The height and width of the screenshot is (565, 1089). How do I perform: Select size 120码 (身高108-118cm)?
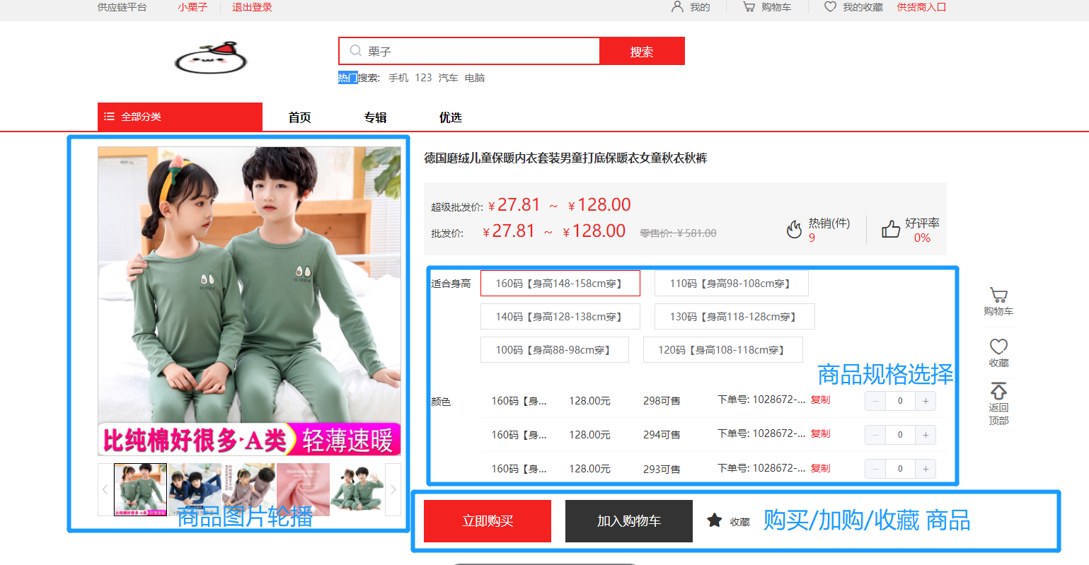click(722, 350)
